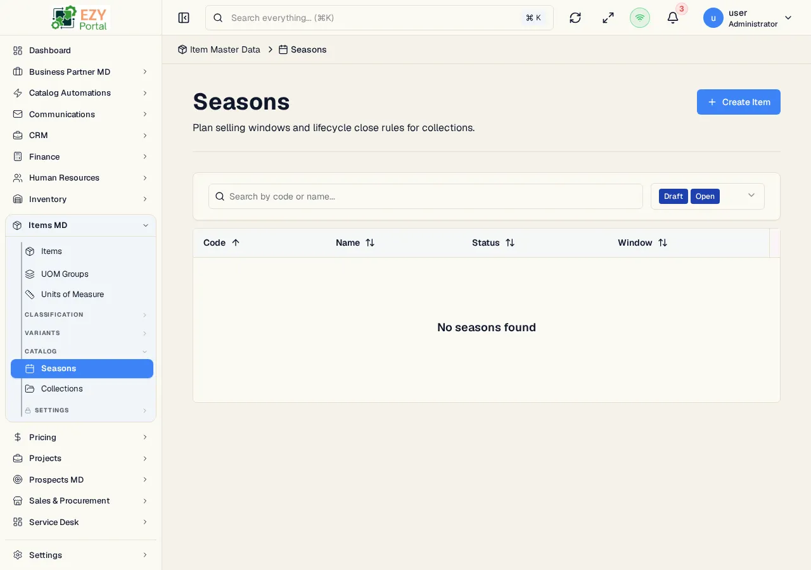The image size is (811, 570).
Task: Toggle sort on Name column
Action: click(x=370, y=243)
